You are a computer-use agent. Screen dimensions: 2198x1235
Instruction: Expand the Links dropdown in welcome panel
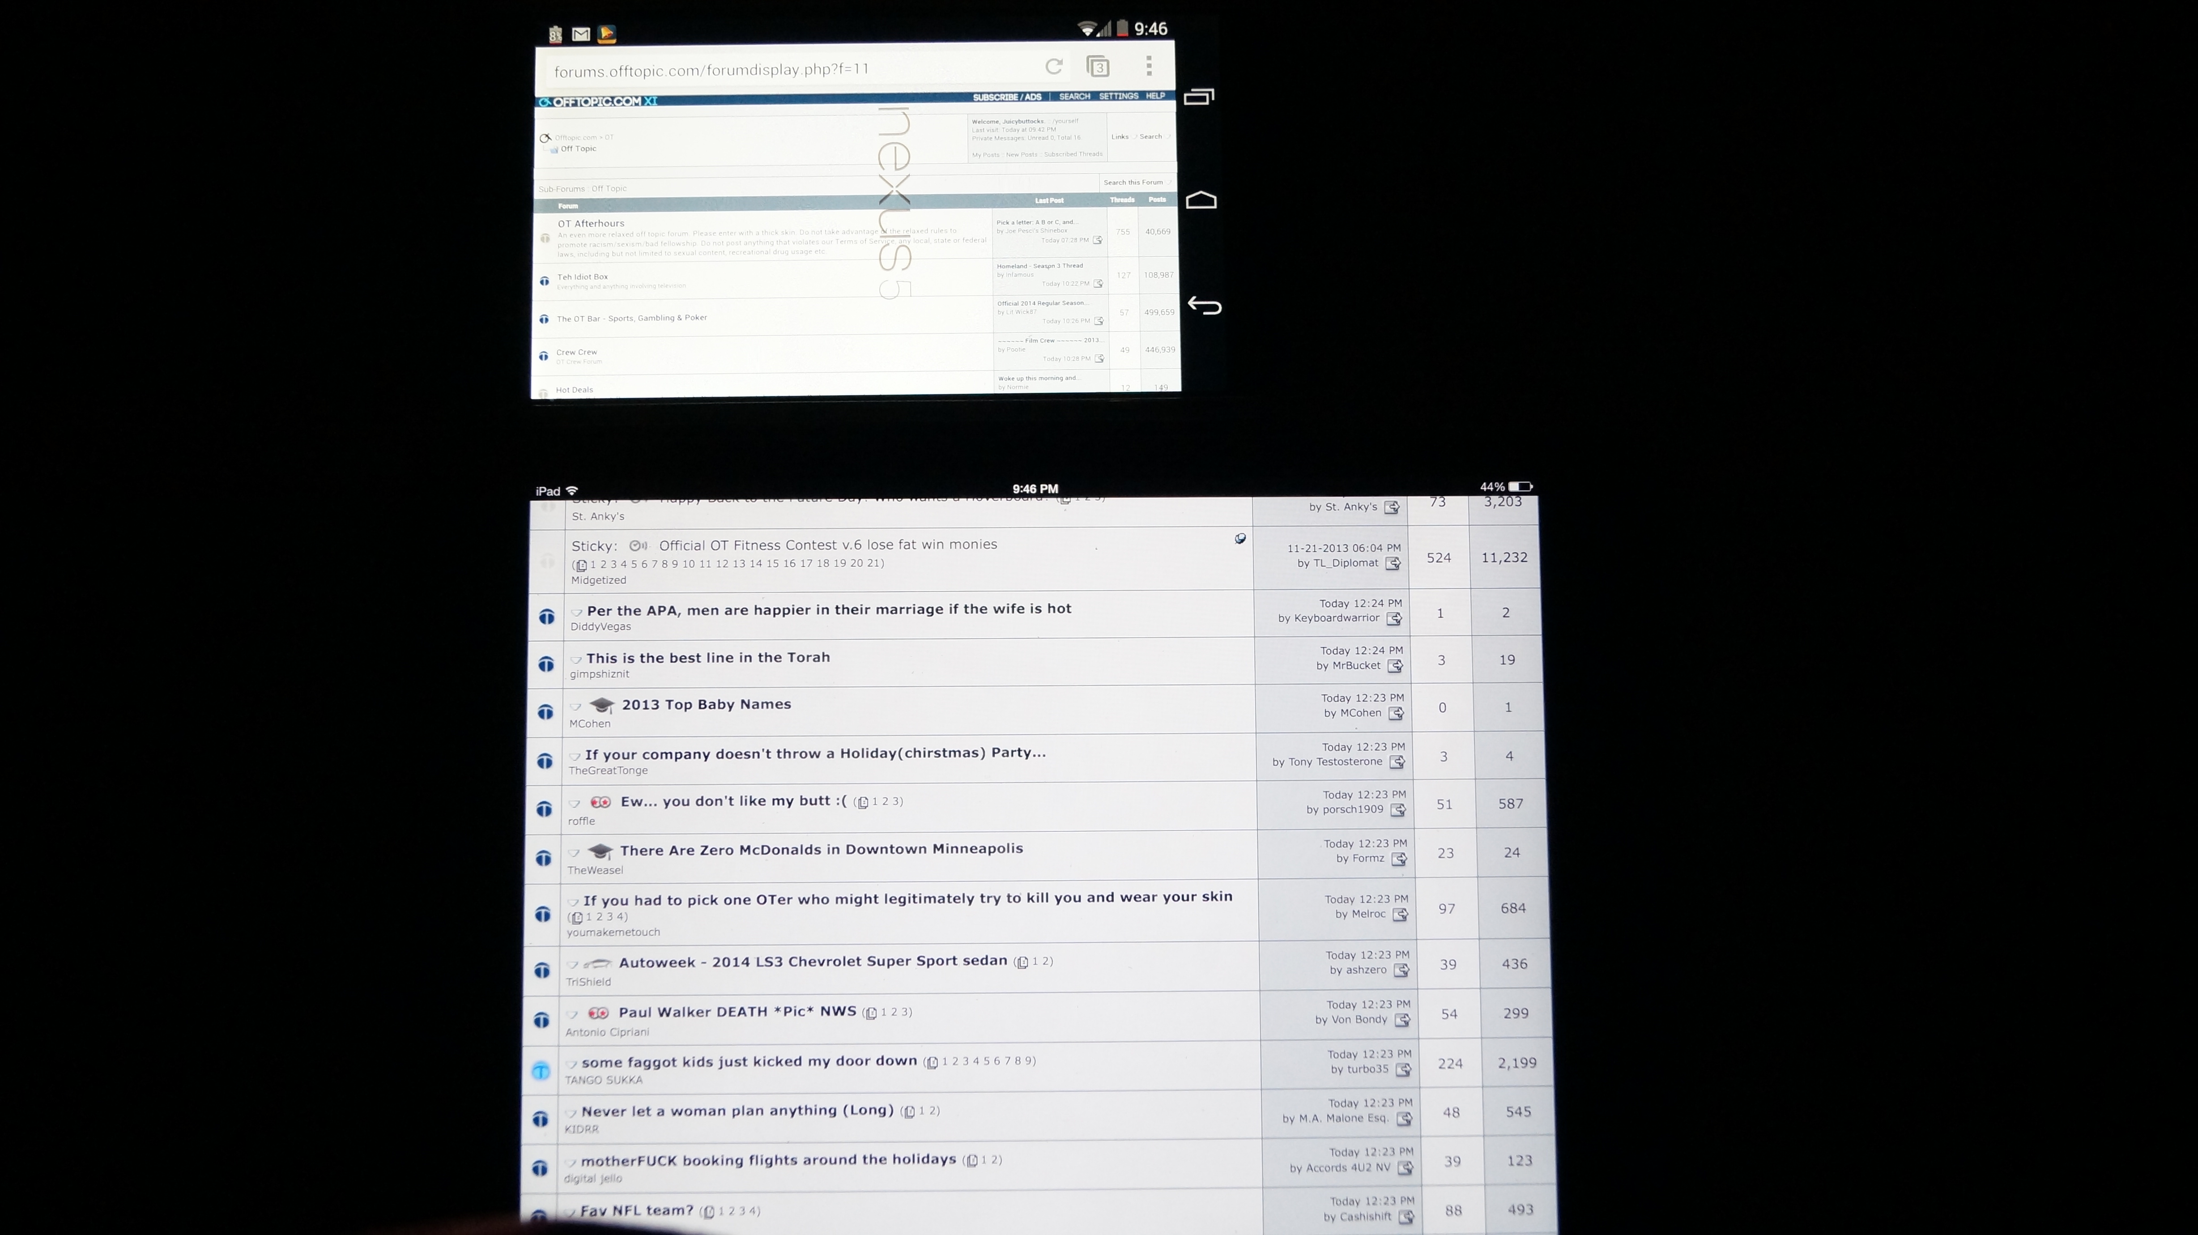(x=1120, y=136)
